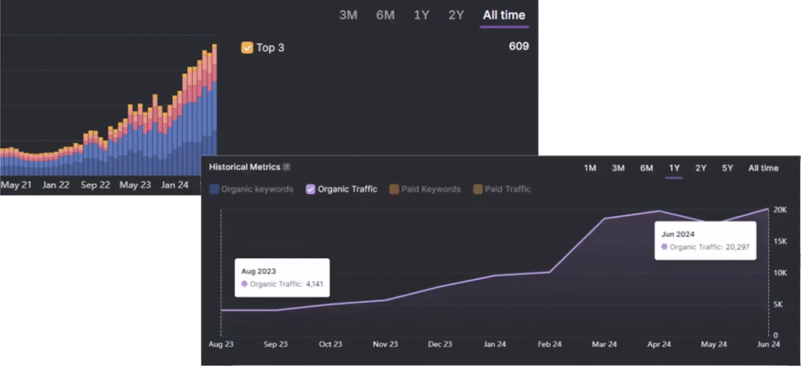The width and height of the screenshot is (801, 366).
Task: Select All time in top chart
Action: click(504, 15)
